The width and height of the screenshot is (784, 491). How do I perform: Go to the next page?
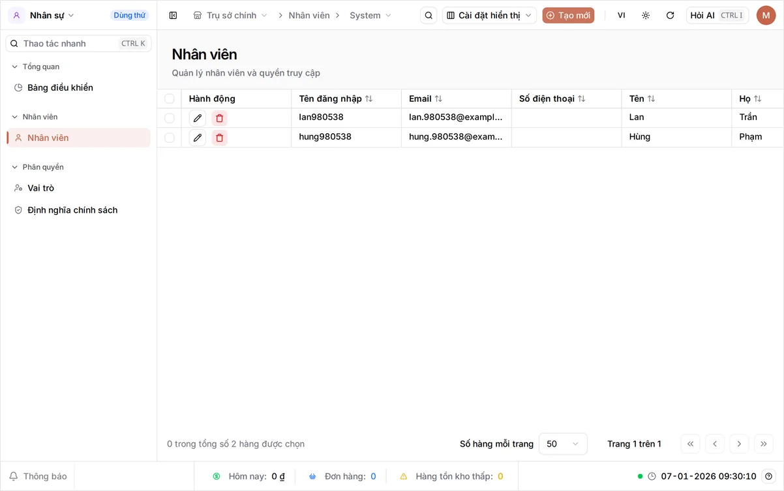click(739, 444)
